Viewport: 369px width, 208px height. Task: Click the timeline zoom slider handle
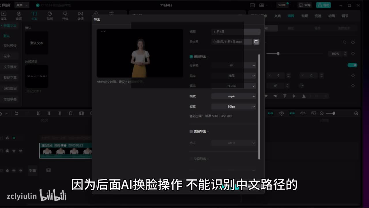(334, 114)
